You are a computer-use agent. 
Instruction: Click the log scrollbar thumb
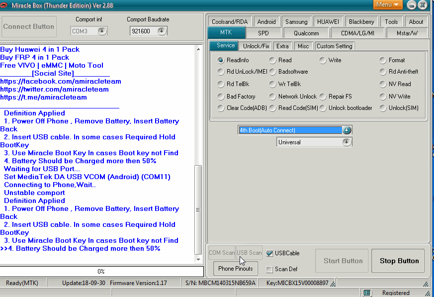(198, 210)
